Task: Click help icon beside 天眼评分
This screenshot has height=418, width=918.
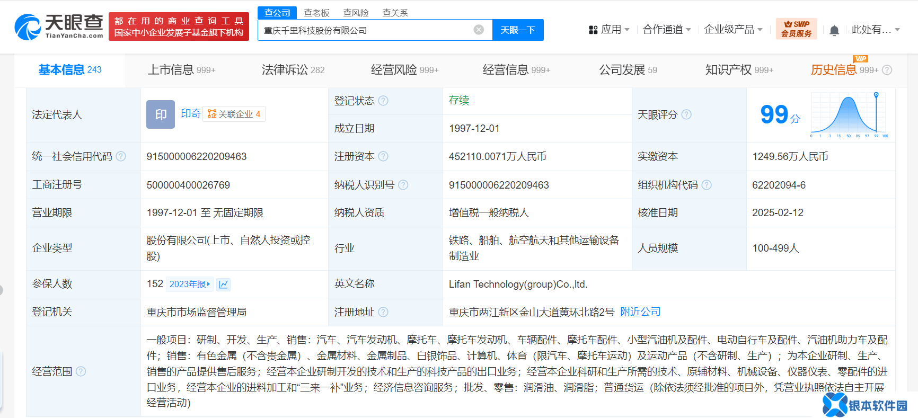Action: (x=686, y=114)
